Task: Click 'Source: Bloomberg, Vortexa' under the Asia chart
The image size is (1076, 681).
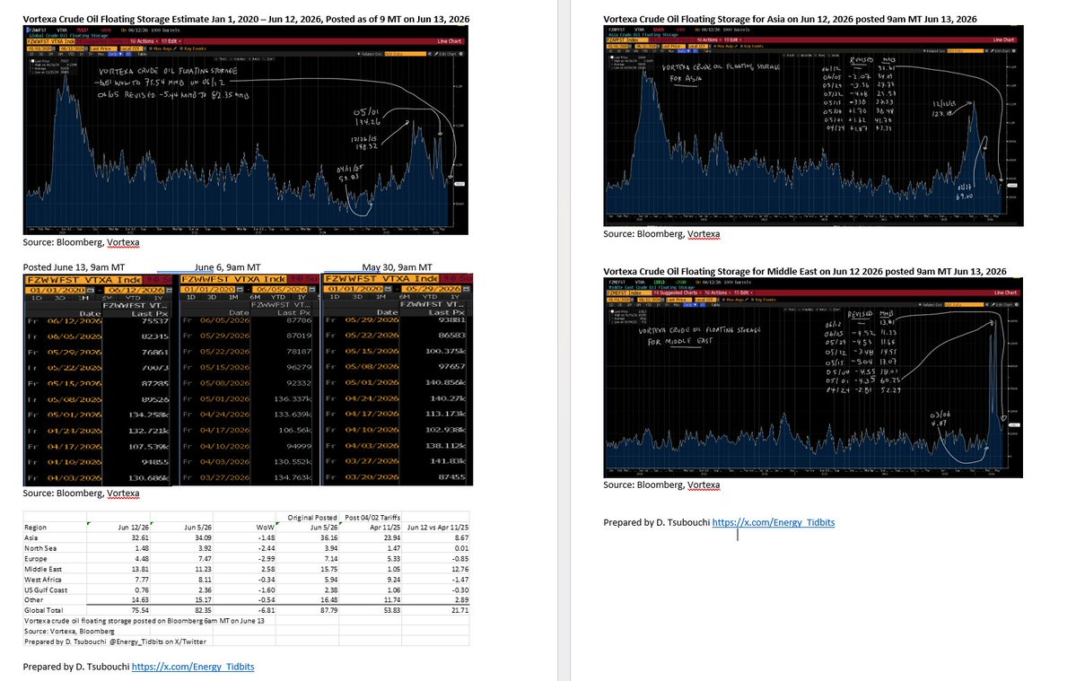Action: click(x=661, y=234)
